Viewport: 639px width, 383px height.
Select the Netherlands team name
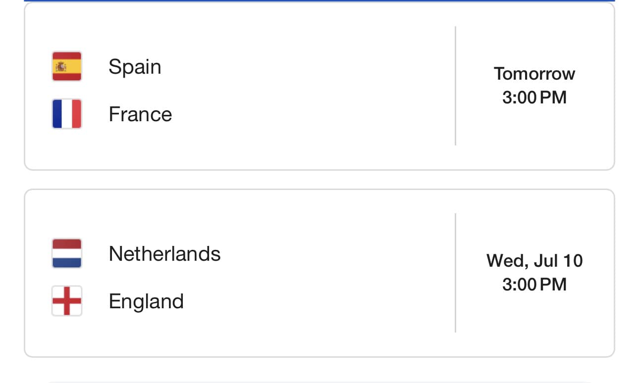click(x=164, y=254)
